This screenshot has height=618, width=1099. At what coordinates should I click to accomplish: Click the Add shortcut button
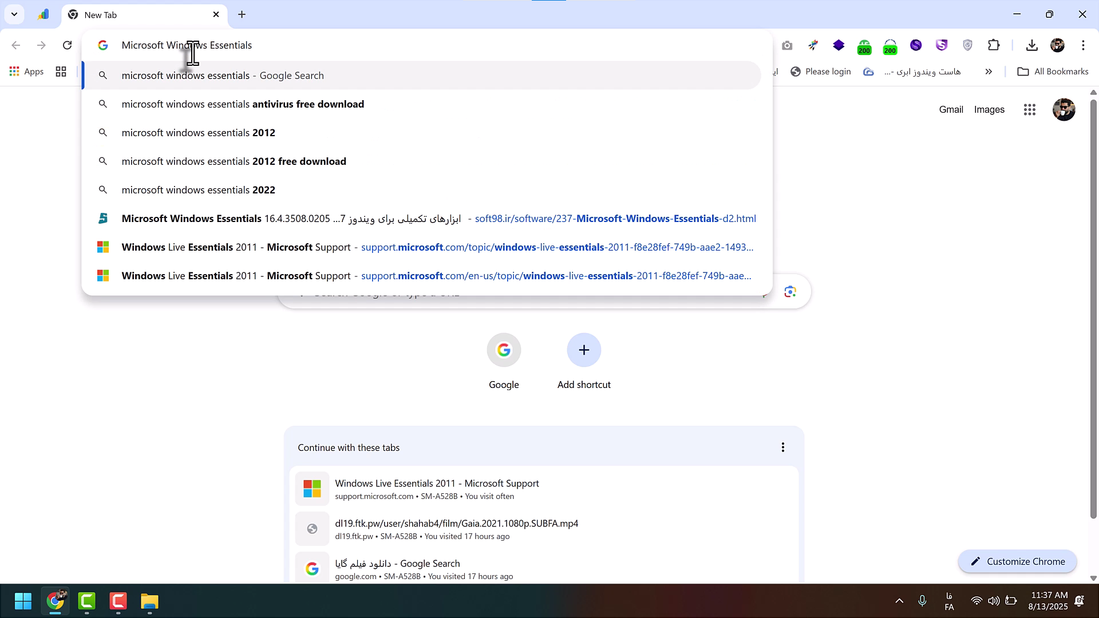584,362
